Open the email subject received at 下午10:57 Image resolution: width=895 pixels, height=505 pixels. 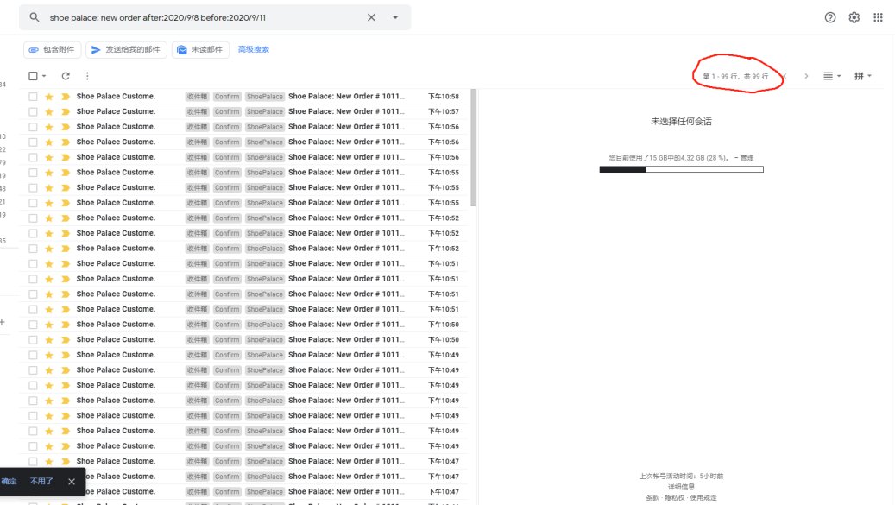(346, 111)
